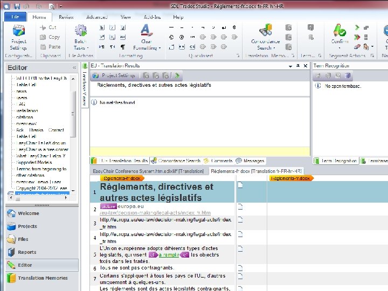
Task: Click the picture tag in segment 2
Action: (x=108, y=206)
